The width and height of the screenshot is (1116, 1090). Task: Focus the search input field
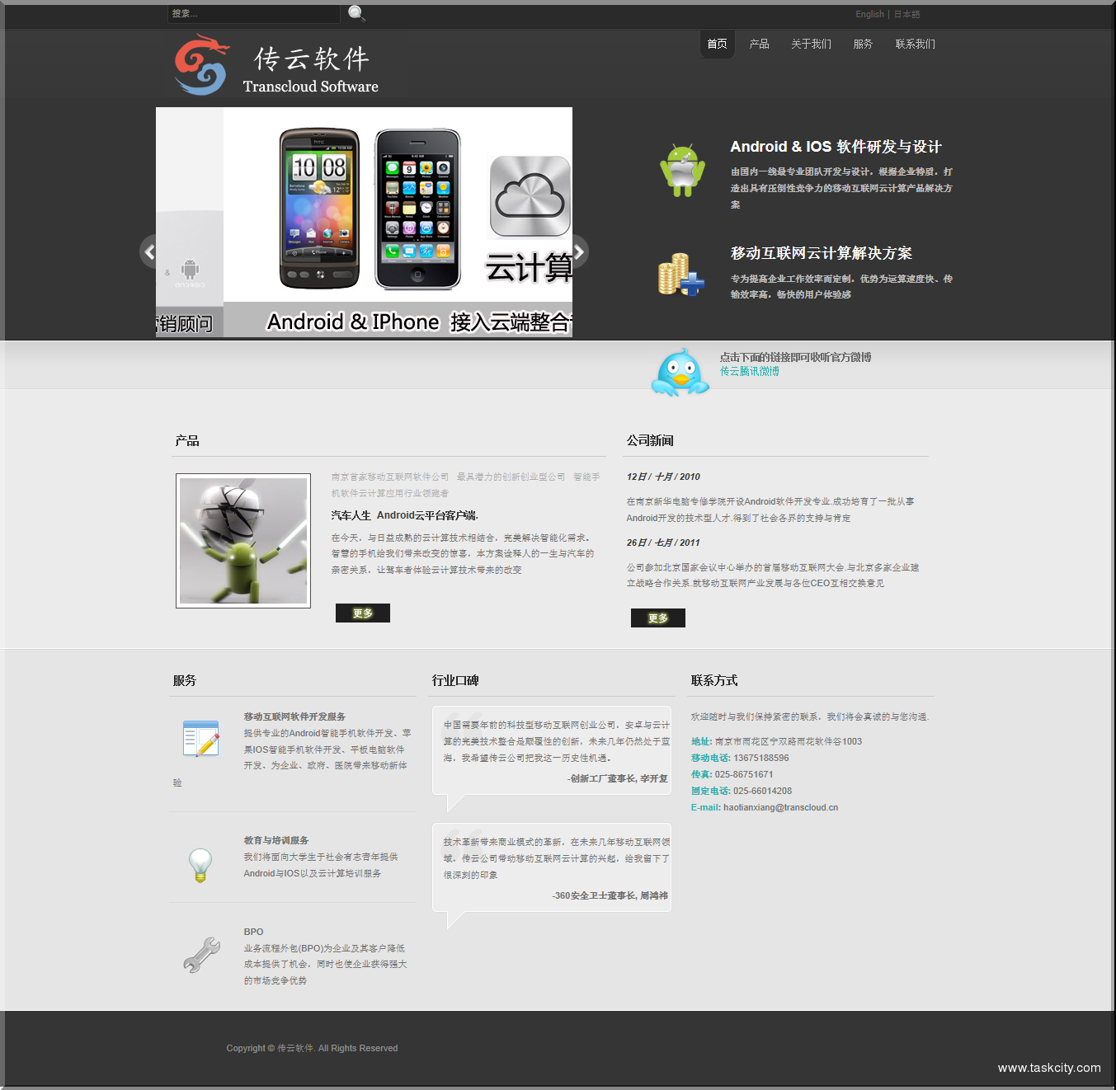pyautogui.click(x=254, y=13)
